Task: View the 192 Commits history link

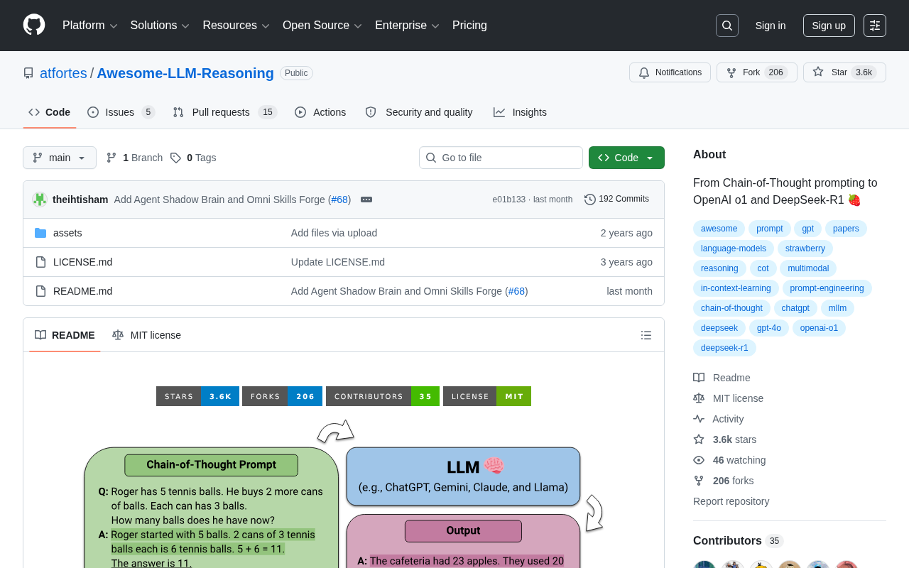Action: point(616,200)
